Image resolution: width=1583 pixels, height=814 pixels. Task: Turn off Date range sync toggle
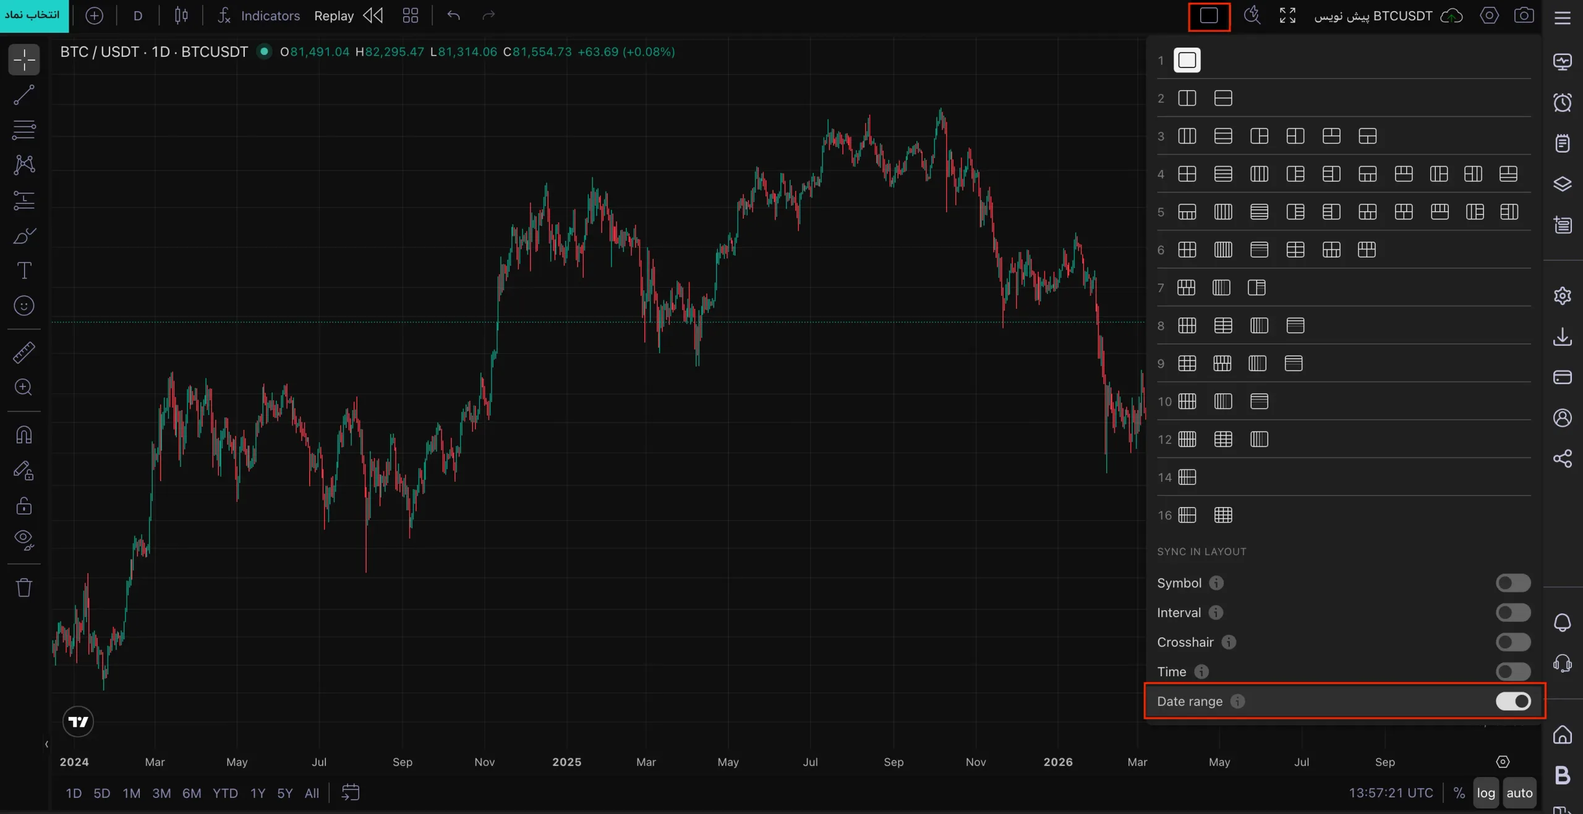click(x=1513, y=702)
